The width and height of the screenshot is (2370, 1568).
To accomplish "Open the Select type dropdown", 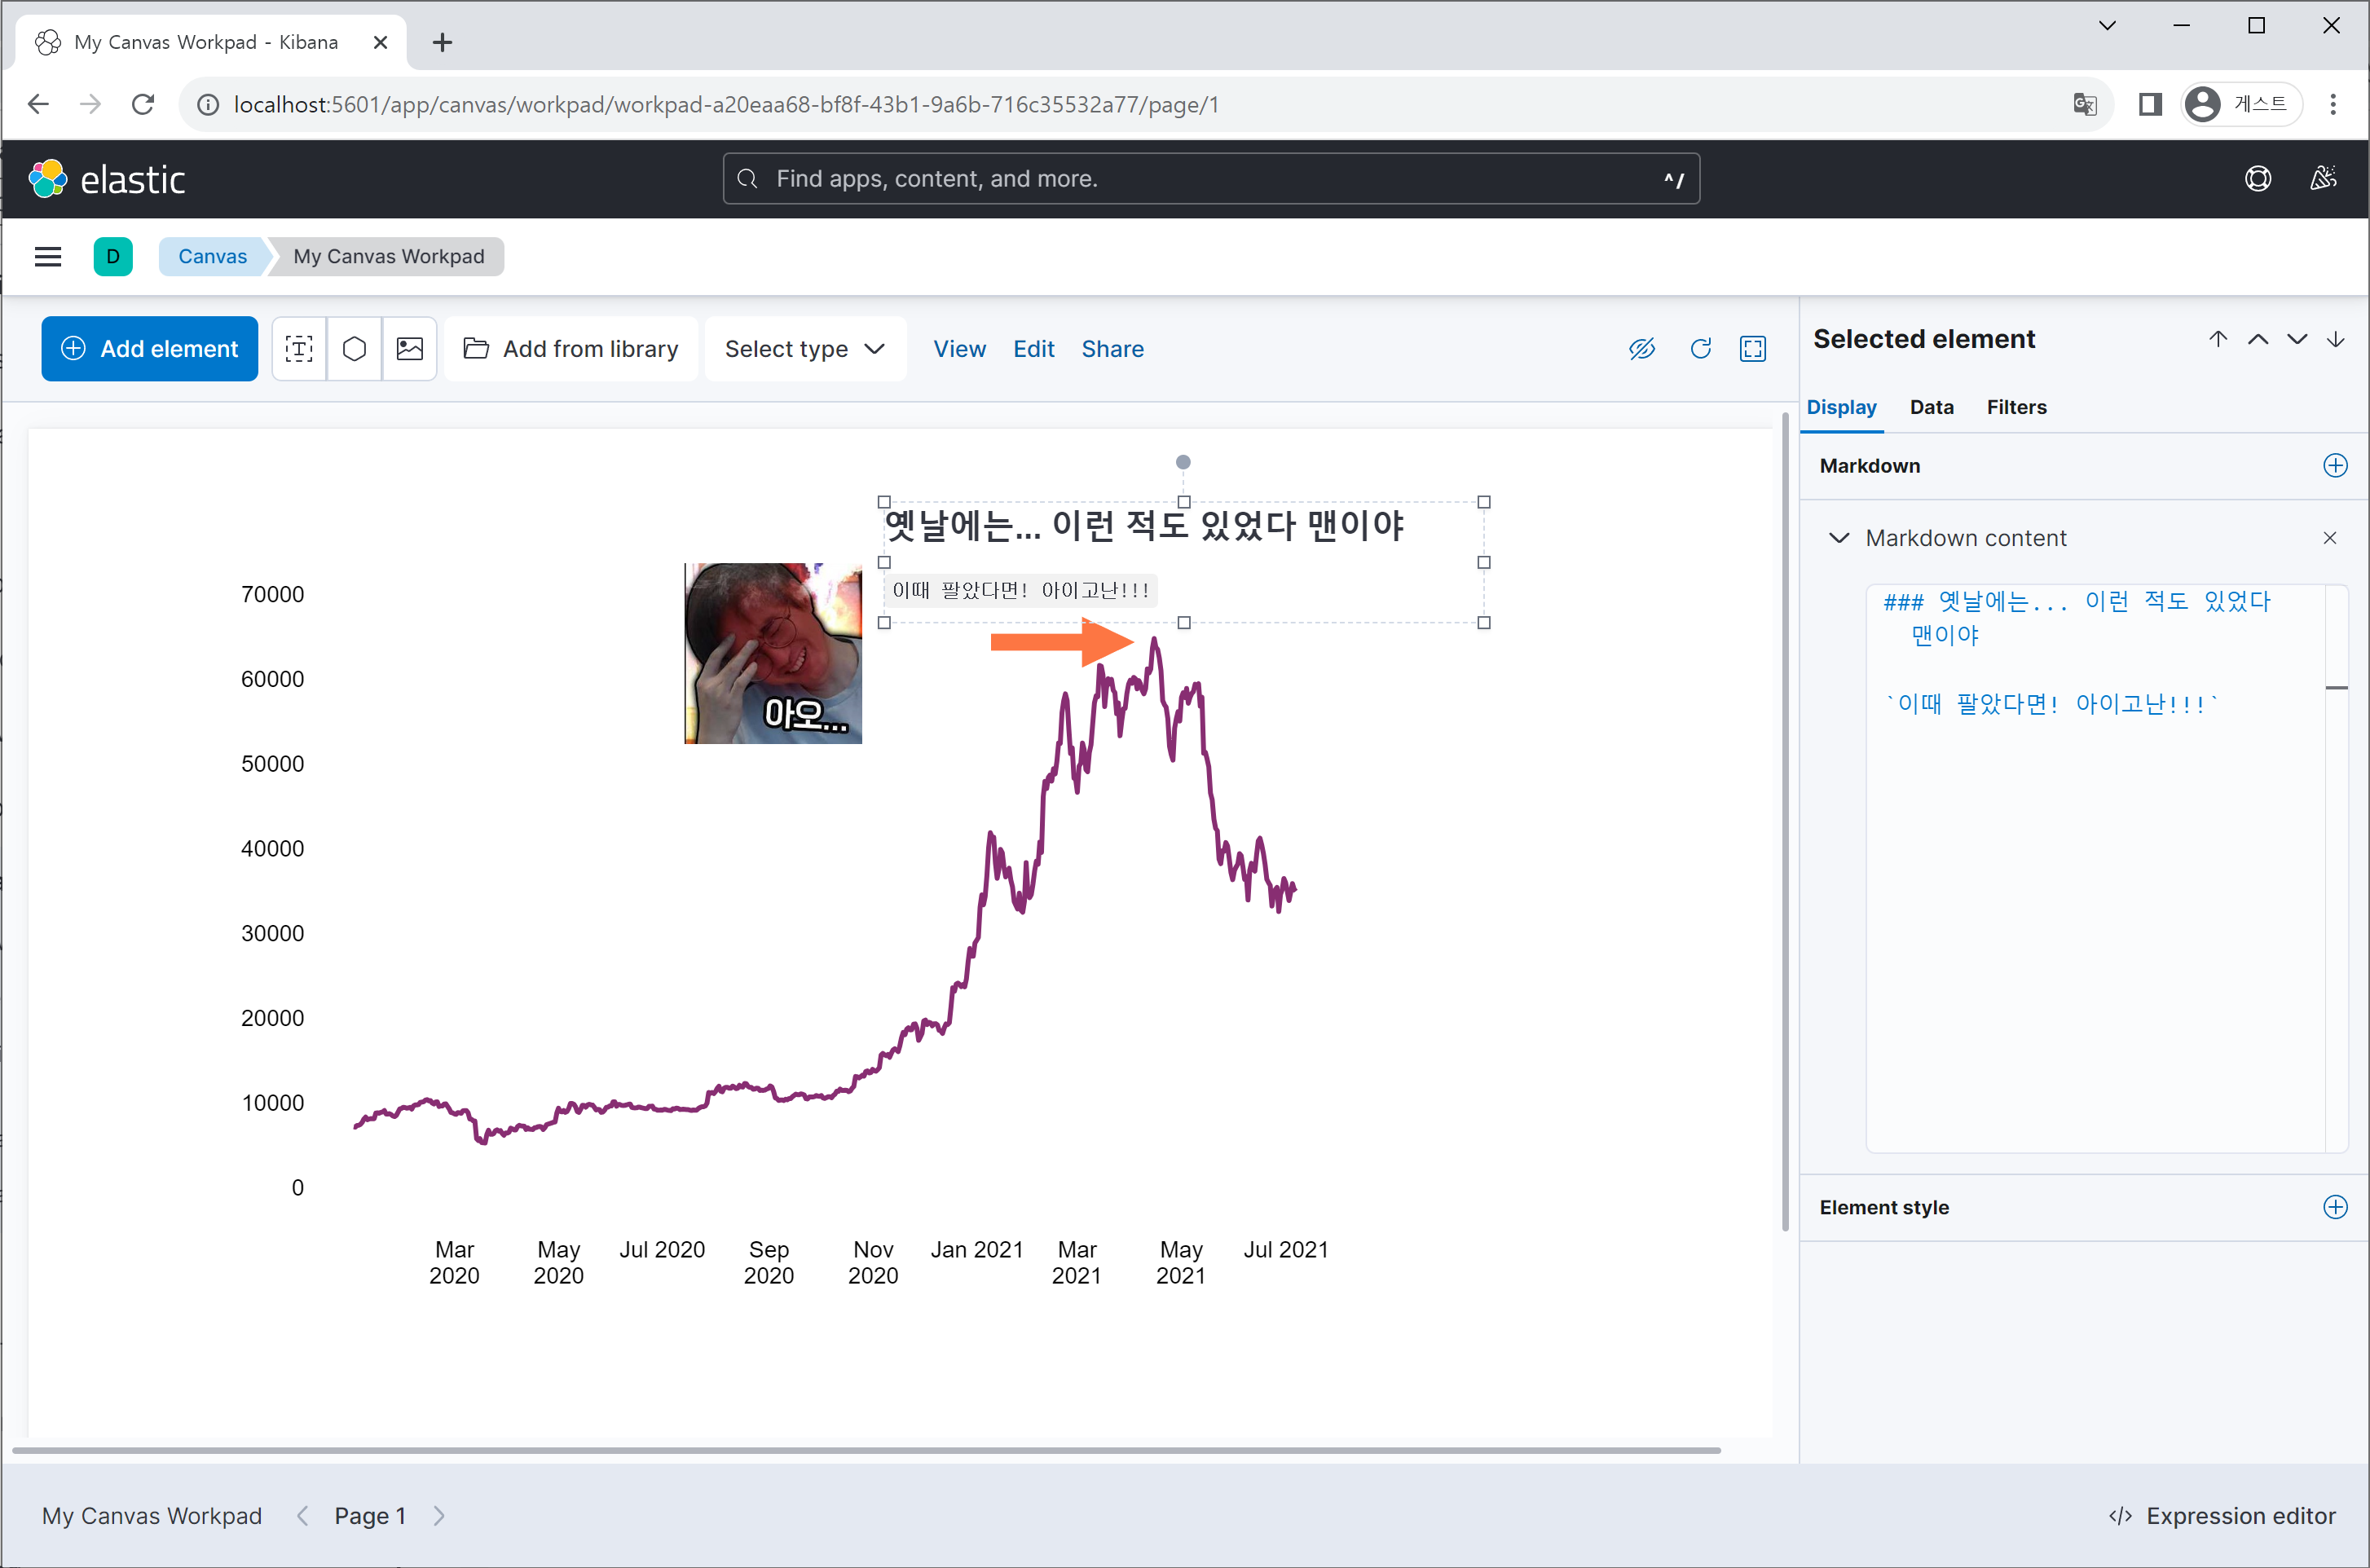I will coord(805,349).
